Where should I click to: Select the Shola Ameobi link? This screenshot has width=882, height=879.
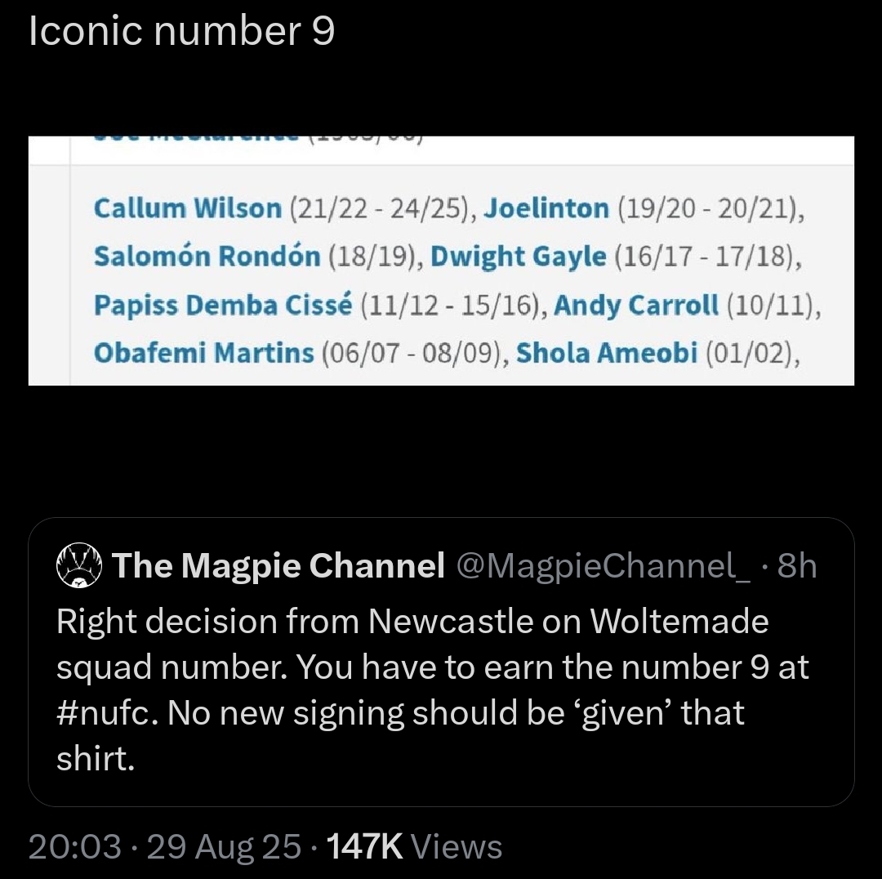click(x=607, y=353)
